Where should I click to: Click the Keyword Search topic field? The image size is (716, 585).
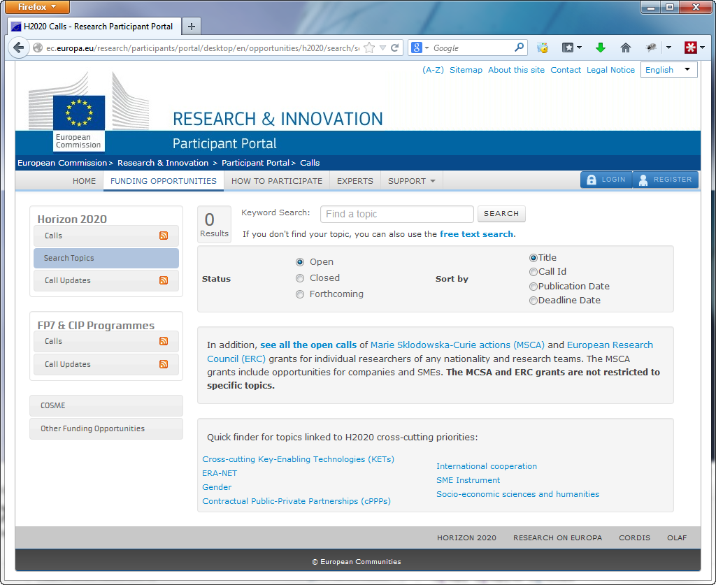(397, 214)
